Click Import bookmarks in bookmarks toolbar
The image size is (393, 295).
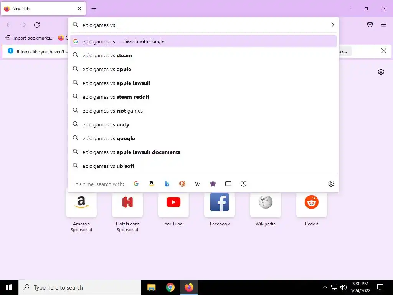coord(29,38)
